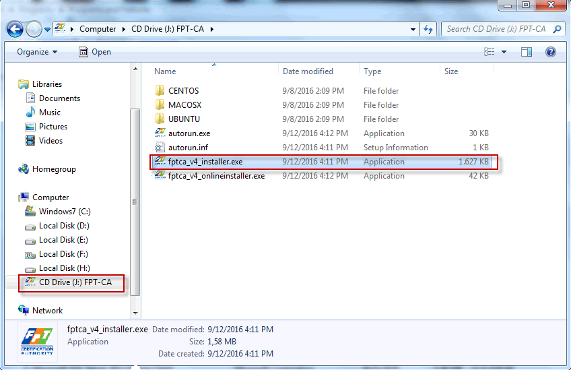Expand the arrow after CD Drive breadcrumb
Viewport: 571px width, 370px height.
pyautogui.click(x=212, y=29)
